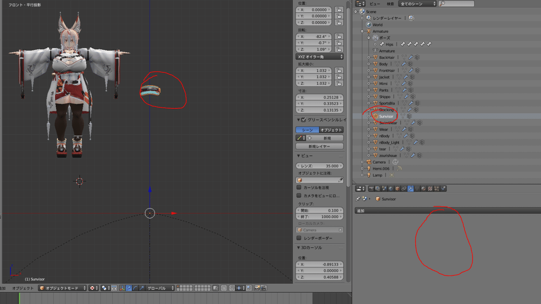Open the outliner ビュー menu
Screen dimensions: 541x304
[375, 4]
